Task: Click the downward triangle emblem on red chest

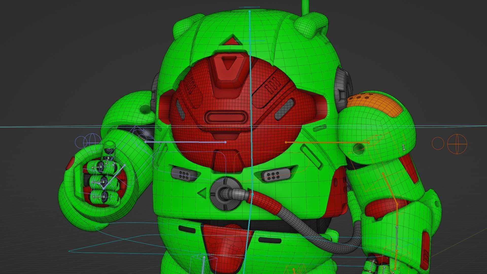Action: pos(229,63)
